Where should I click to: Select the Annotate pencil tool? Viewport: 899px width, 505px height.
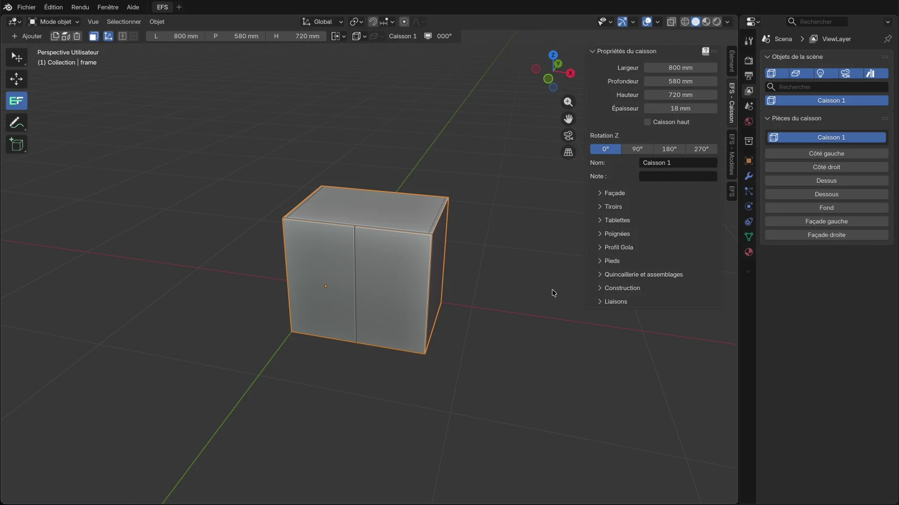click(16, 123)
